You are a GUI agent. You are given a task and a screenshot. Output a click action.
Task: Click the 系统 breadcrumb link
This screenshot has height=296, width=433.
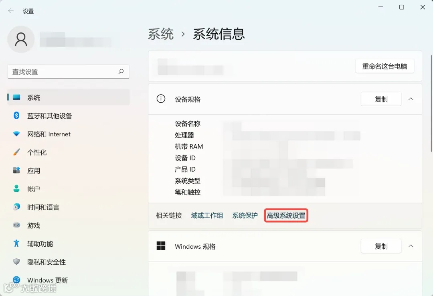pos(161,34)
